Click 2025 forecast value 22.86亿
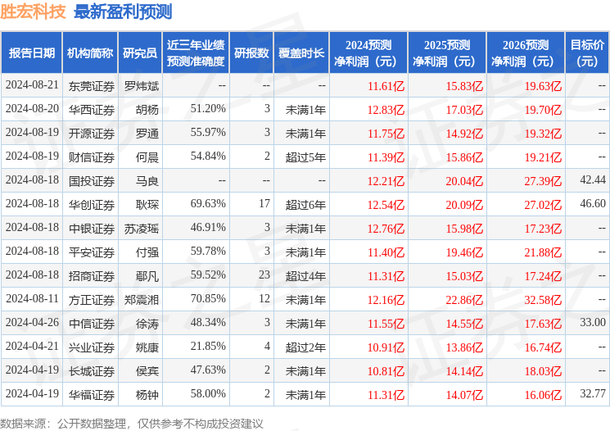610x431 pixels. [x=464, y=300]
